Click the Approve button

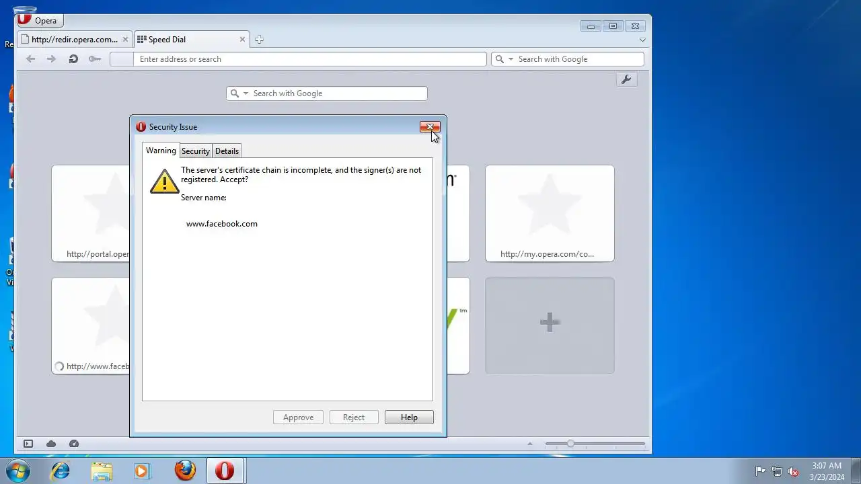tap(298, 417)
